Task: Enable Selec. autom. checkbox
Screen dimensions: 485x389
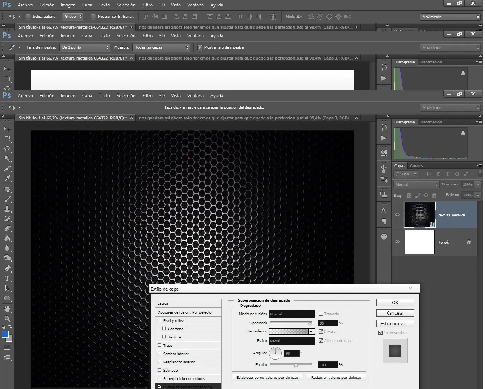Action: [x=28, y=17]
